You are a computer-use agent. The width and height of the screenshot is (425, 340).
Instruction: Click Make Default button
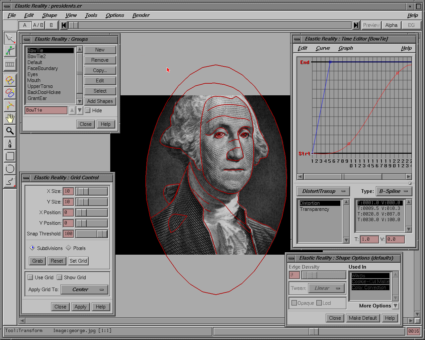click(363, 318)
